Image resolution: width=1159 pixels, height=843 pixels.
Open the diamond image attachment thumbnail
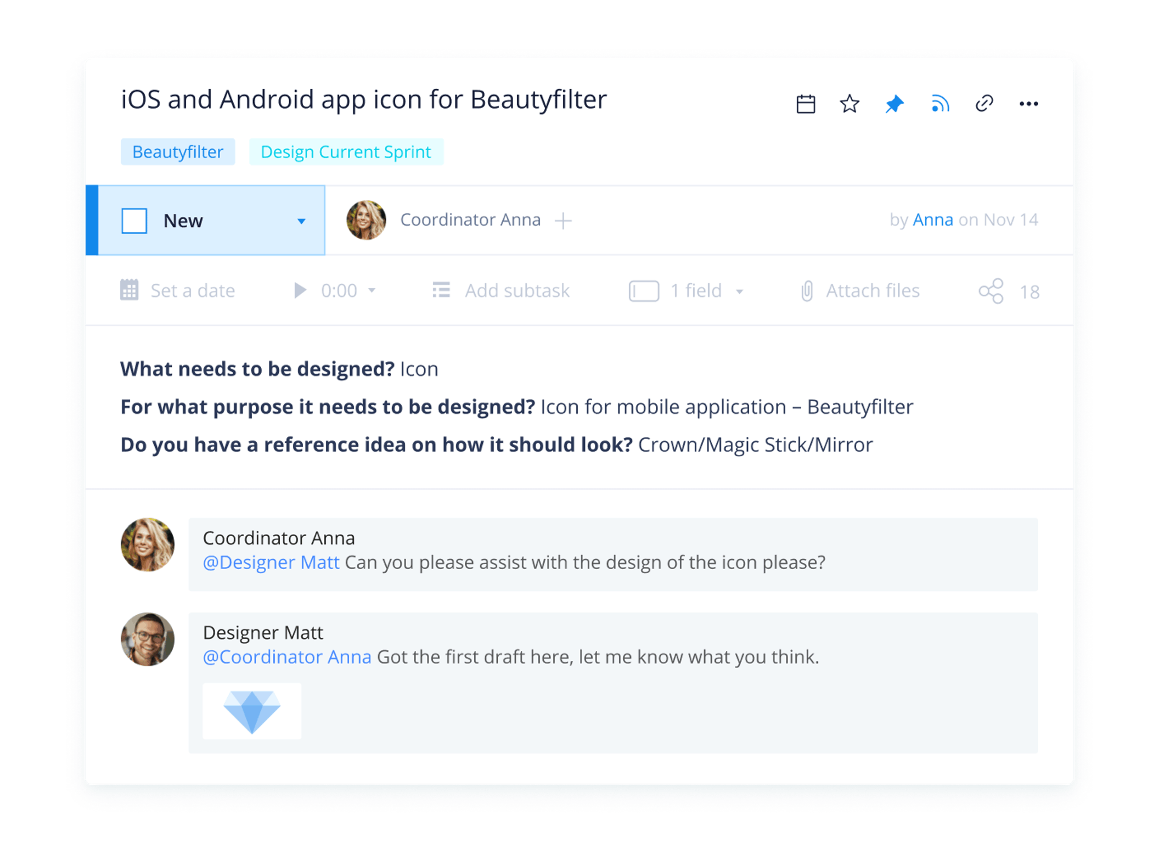tap(252, 711)
